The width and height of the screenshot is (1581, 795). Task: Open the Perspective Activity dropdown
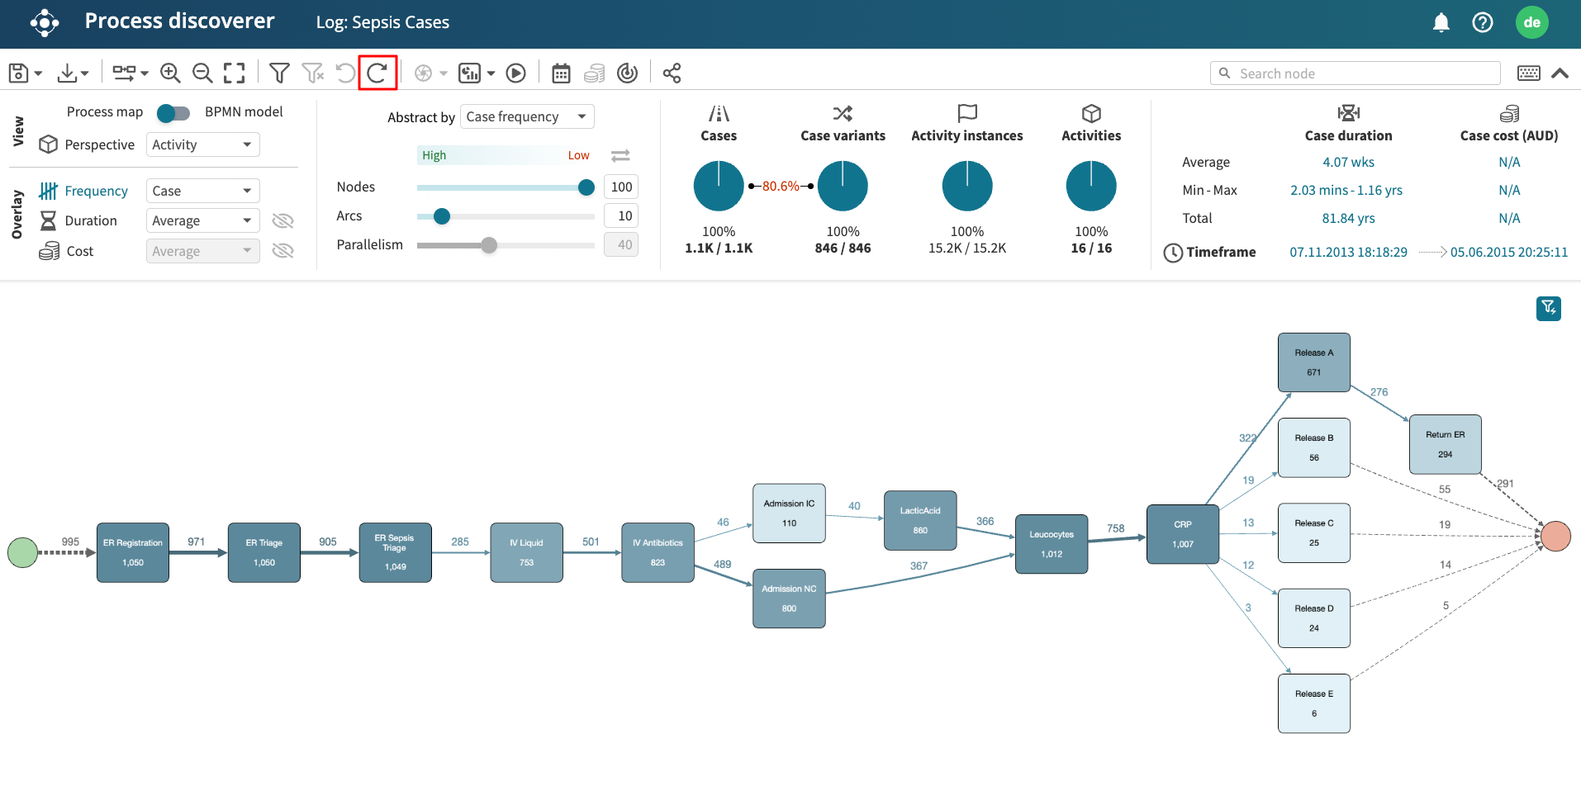(x=202, y=144)
